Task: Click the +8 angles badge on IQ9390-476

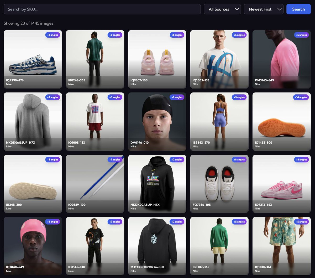Action: coord(53,35)
